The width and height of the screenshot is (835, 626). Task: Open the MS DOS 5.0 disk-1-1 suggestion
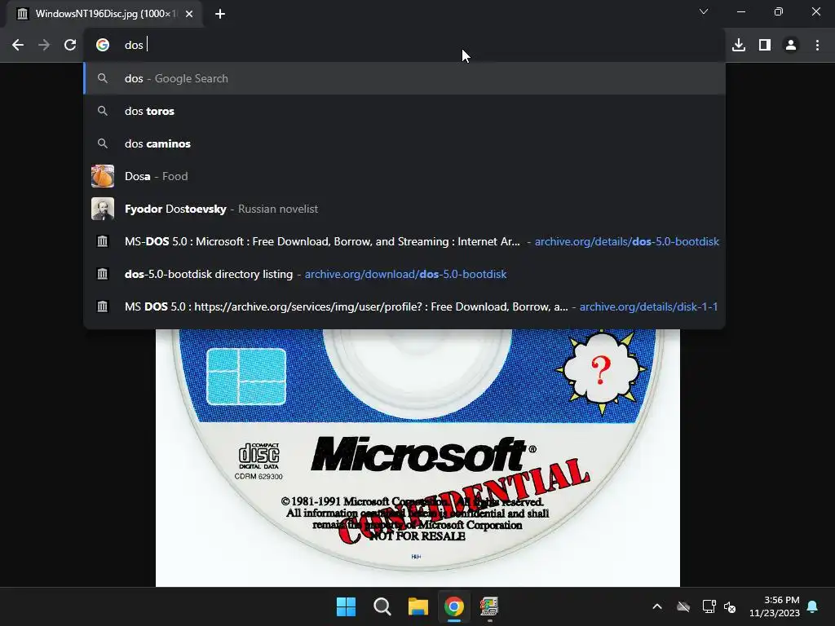click(x=404, y=306)
